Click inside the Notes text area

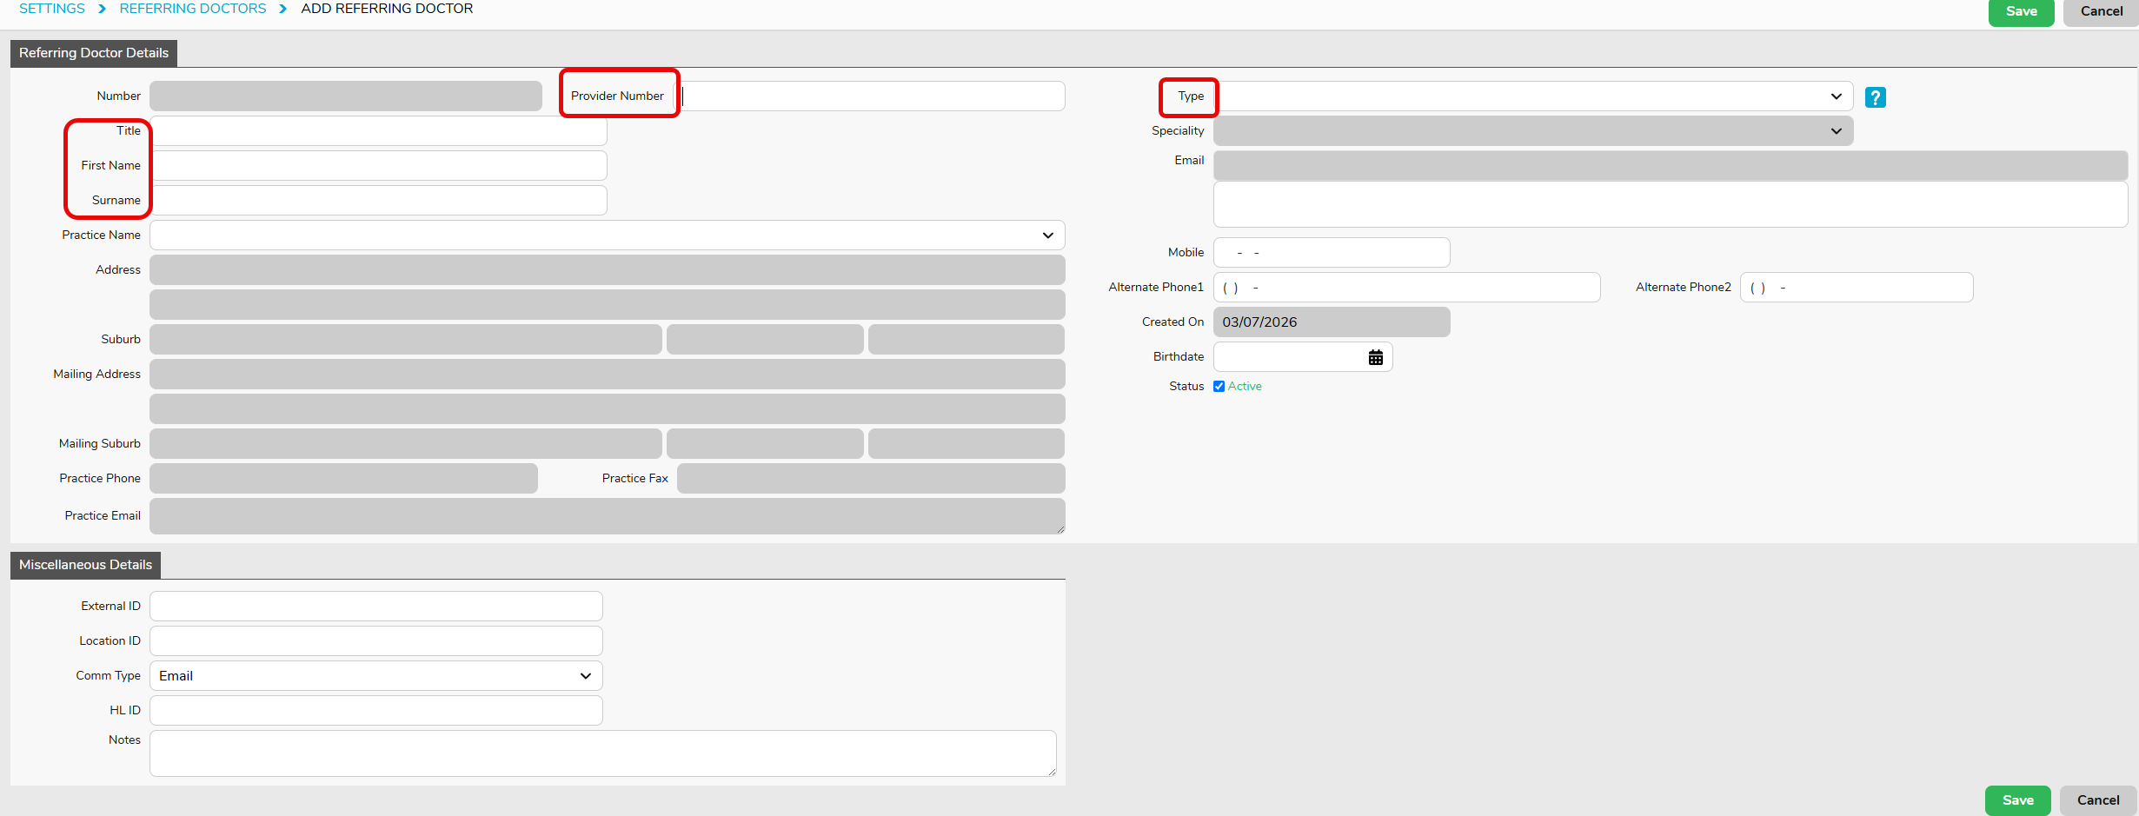coord(602,753)
